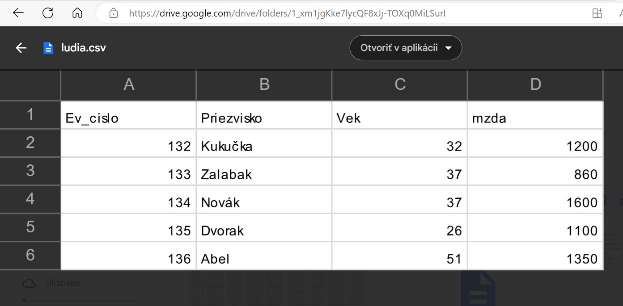Click the address bar URL
623x306 pixels.
[x=287, y=13]
